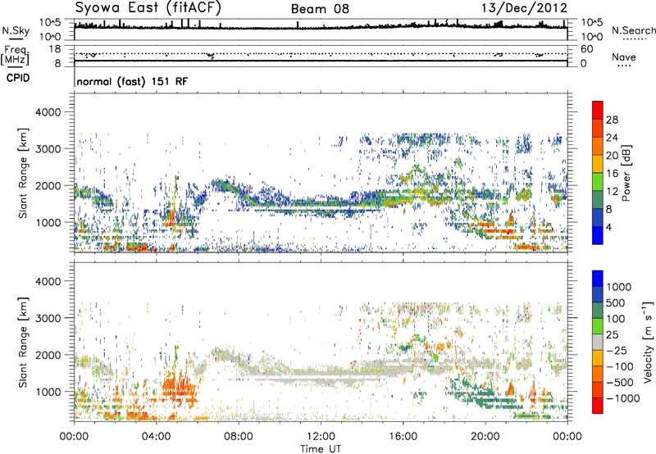656x454 pixels.
Task: Click the 'Nave' legend label
Action: 624,57
